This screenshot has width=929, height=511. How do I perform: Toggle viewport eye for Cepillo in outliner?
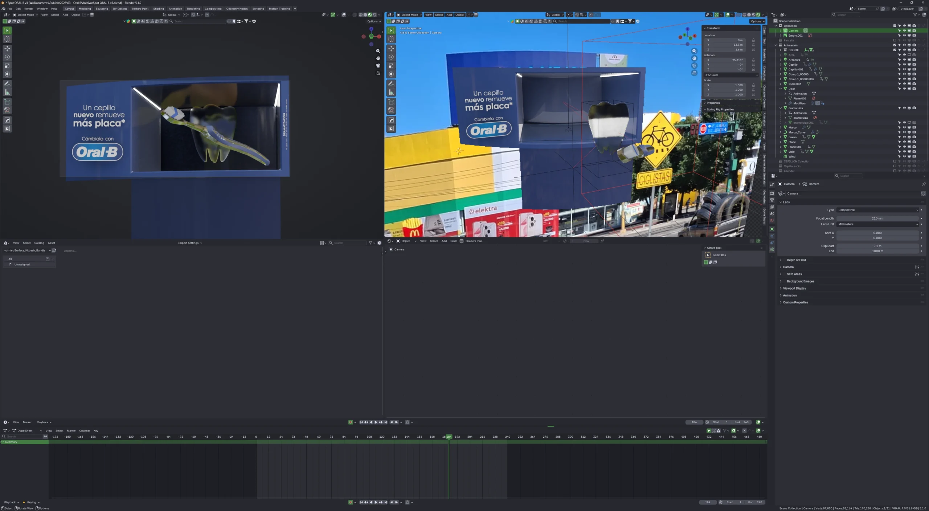click(904, 65)
